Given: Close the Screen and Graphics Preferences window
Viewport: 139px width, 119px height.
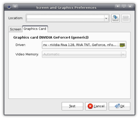Looking at the screenshot, I should point(130,7).
